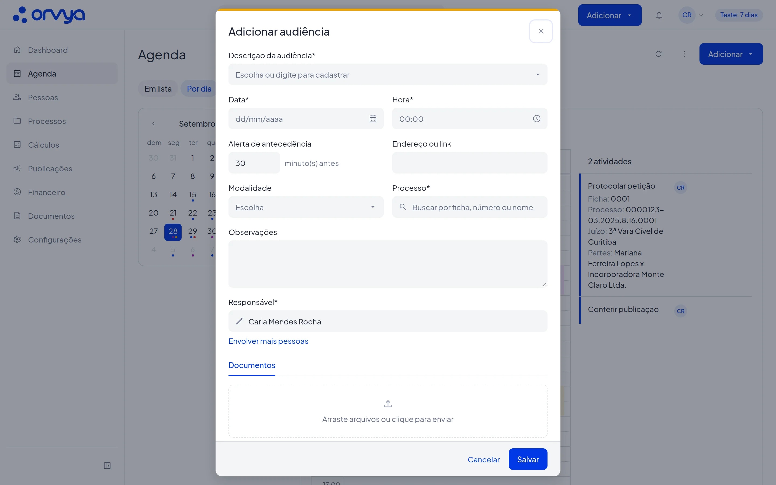
Task: Click the top bar Adicionar button
Action: click(609, 15)
